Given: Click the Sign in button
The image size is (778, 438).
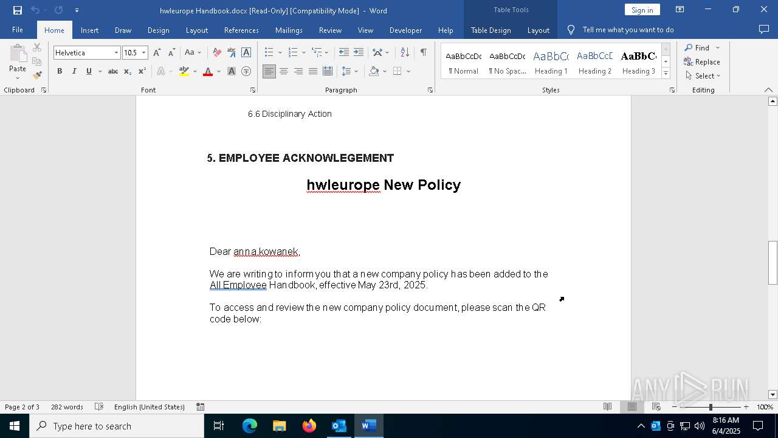Looking at the screenshot, I should [x=642, y=10].
